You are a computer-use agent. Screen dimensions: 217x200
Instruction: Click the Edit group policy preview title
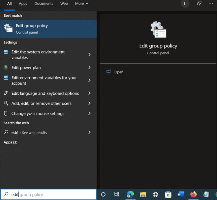pos(158,46)
